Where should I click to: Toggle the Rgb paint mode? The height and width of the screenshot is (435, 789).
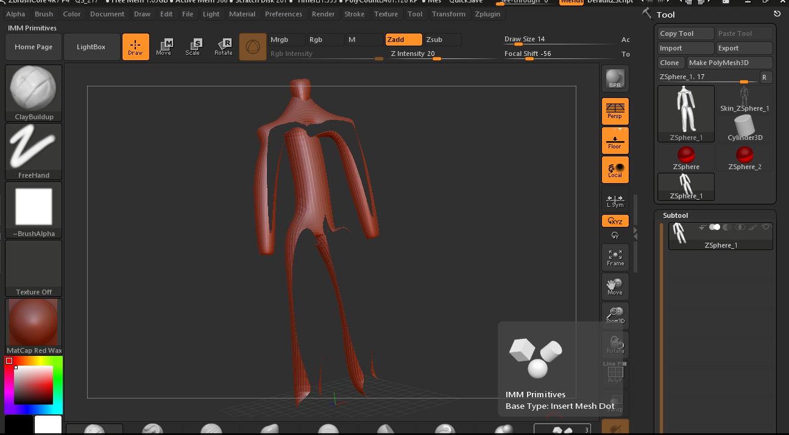point(325,40)
